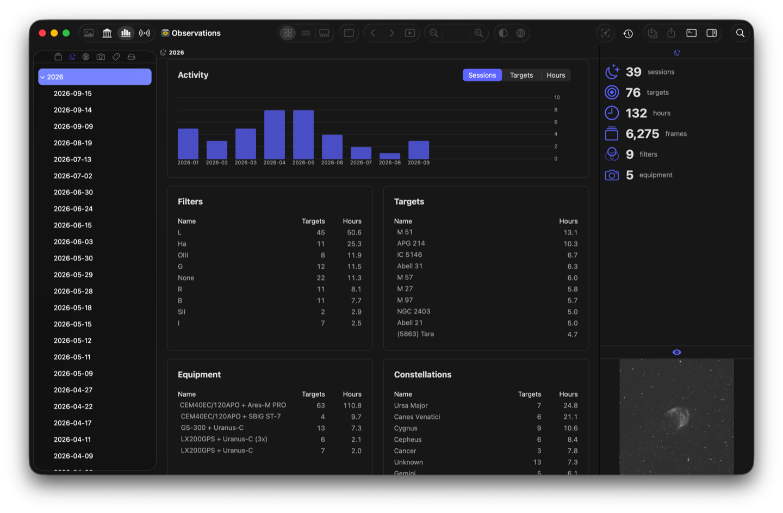Click the zoom out magnifier icon
The image size is (783, 513).
pyautogui.click(x=434, y=33)
